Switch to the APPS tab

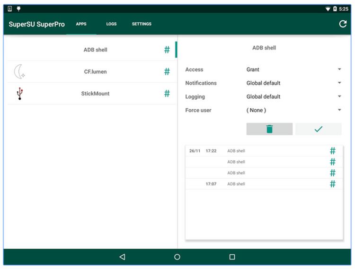81,24
